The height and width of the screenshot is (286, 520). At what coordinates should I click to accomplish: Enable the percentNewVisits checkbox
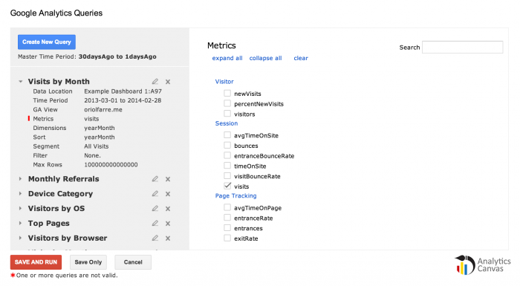pos(227,103)
